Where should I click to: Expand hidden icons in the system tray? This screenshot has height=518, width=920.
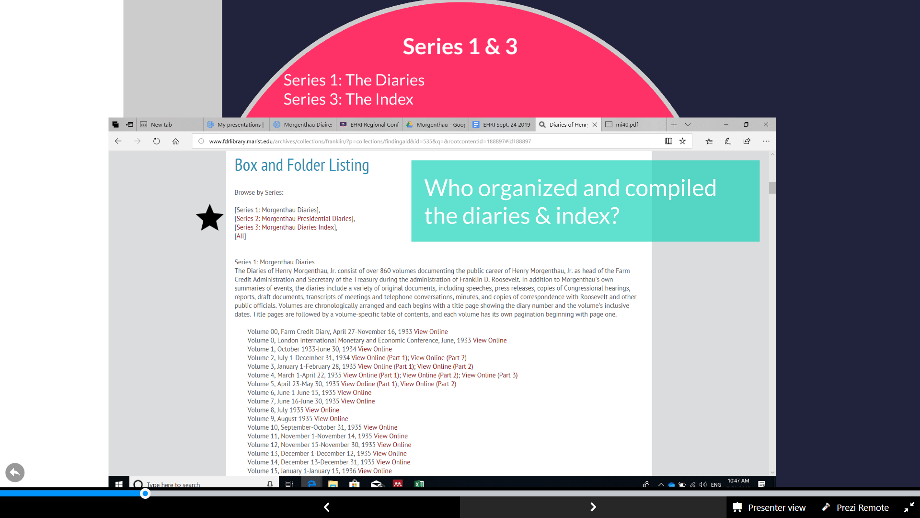pos(661,484)
